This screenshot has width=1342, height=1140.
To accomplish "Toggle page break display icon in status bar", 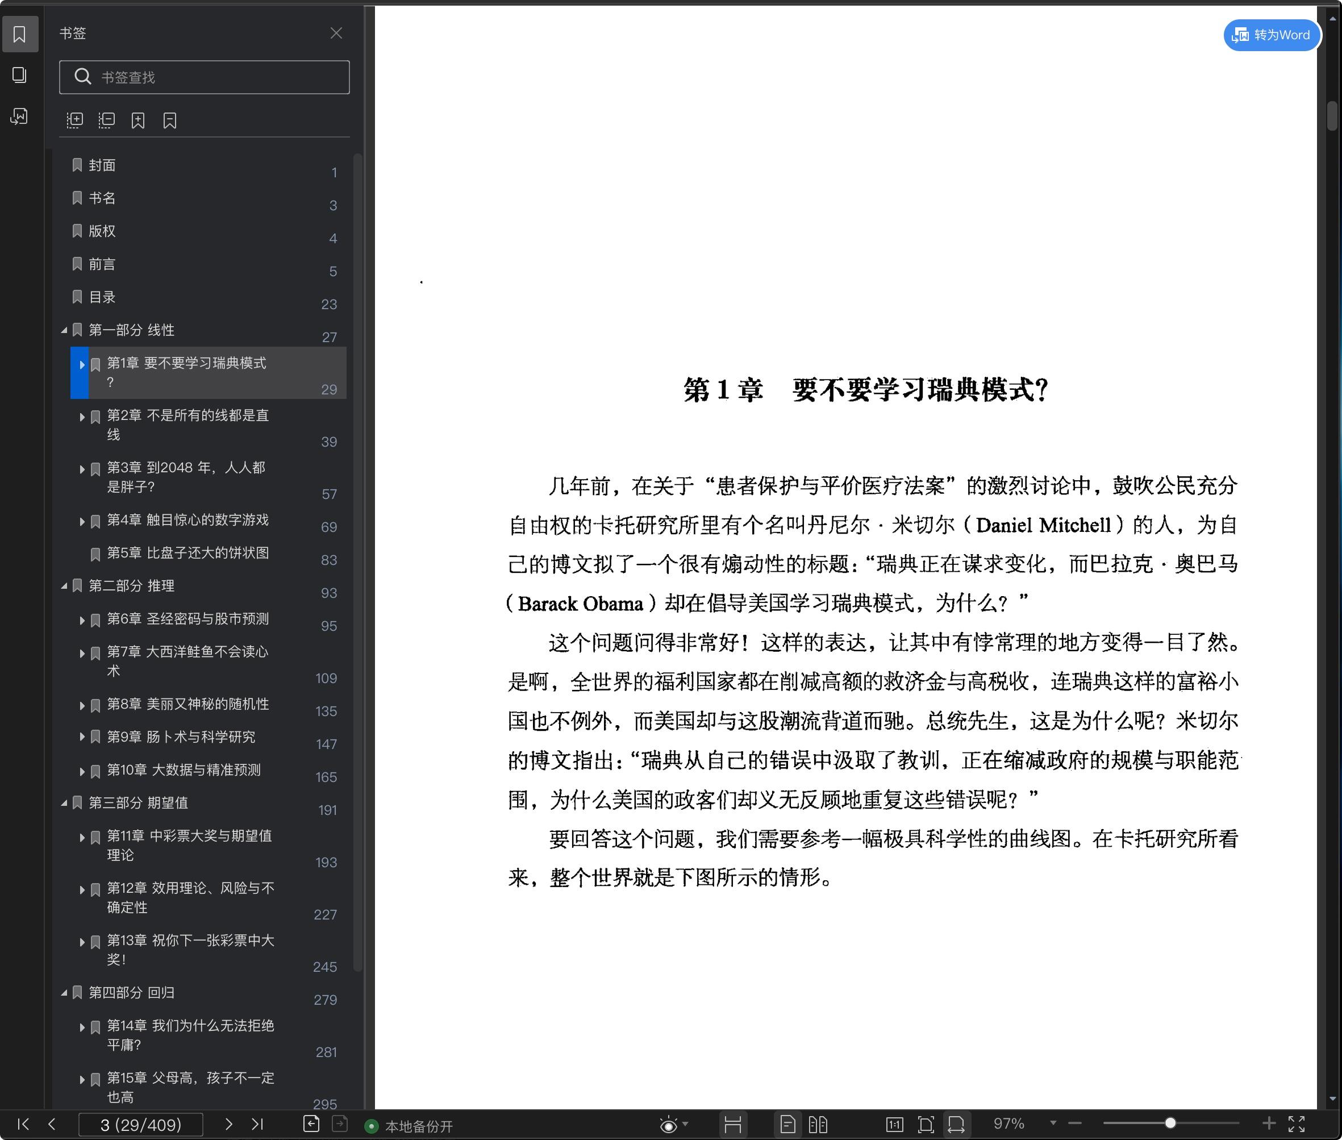I will pyautogui.click(x=733, y=1125).
